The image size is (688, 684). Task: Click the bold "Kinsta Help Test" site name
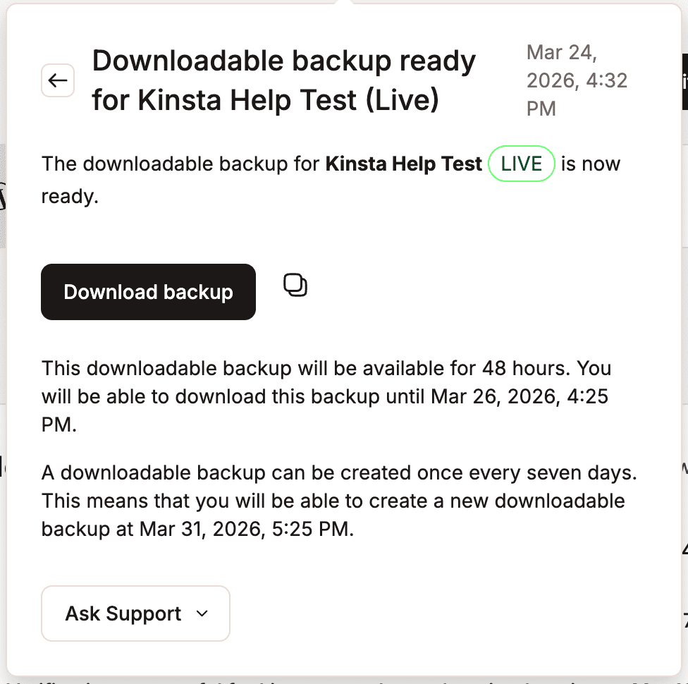point(403,164)
